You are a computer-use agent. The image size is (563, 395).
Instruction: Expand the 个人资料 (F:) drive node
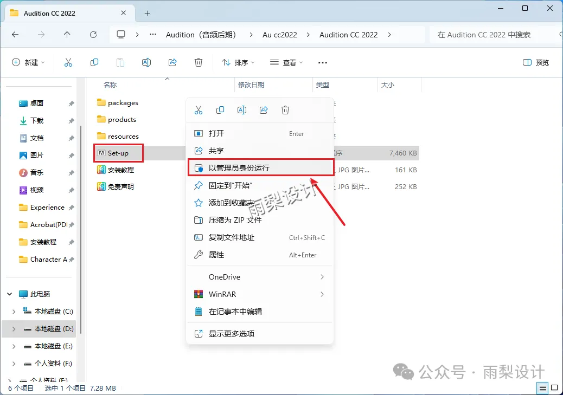(x=14, y=364)
